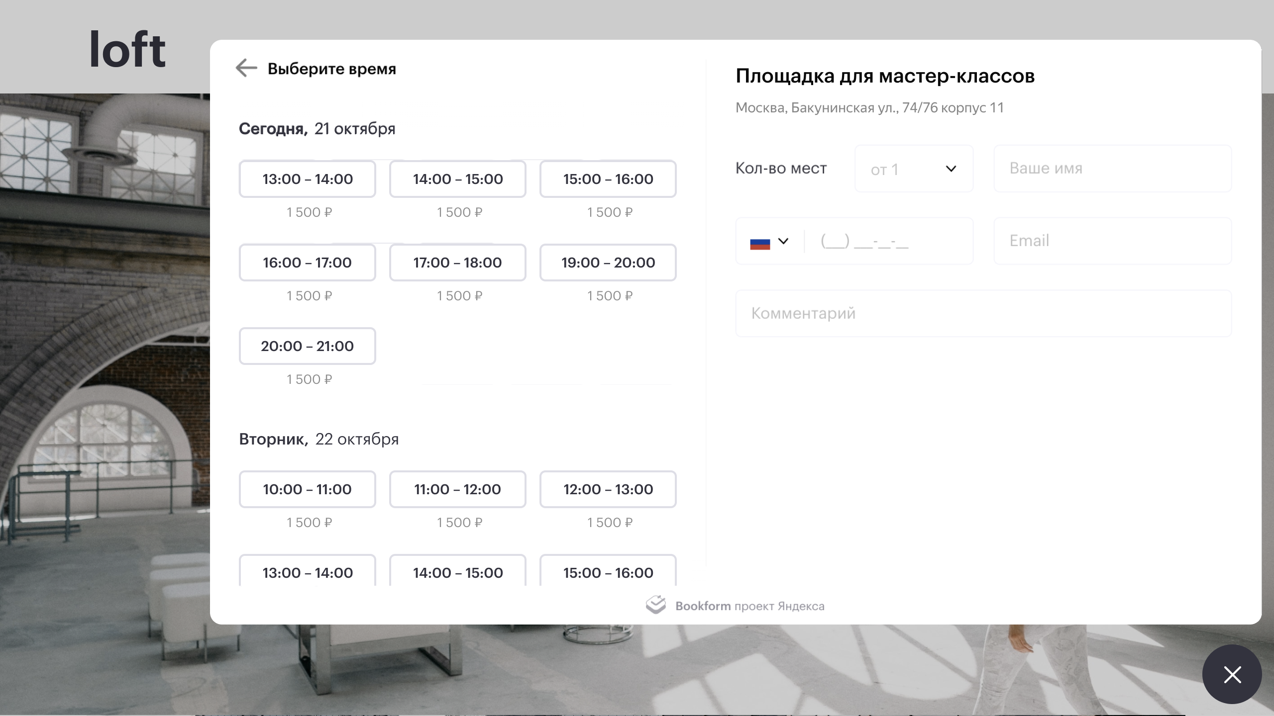
Task: Focus the Email input field
Action: [x=1113, y=241]
